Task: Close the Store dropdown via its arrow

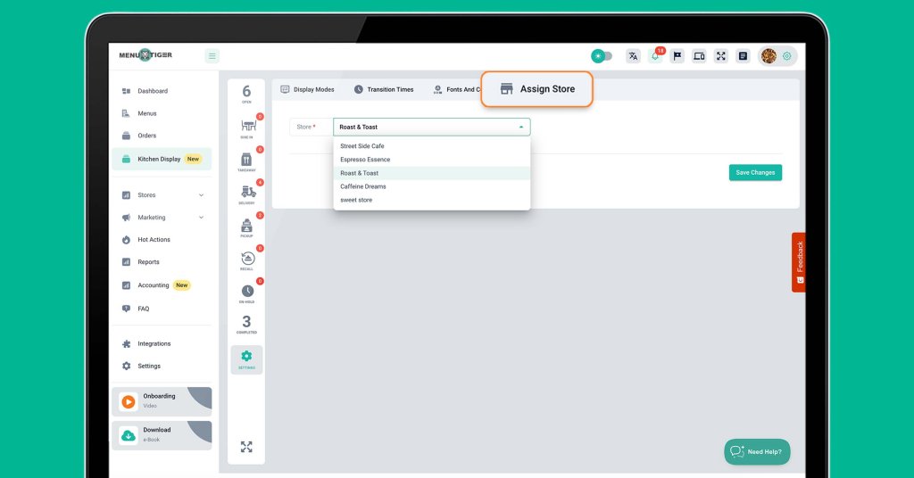Action: [x=521, y=128]
